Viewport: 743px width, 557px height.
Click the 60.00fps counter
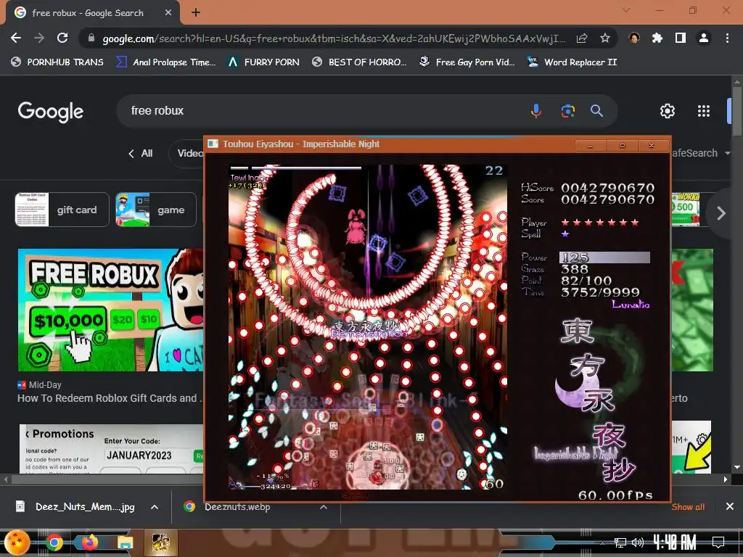[615, 495]
